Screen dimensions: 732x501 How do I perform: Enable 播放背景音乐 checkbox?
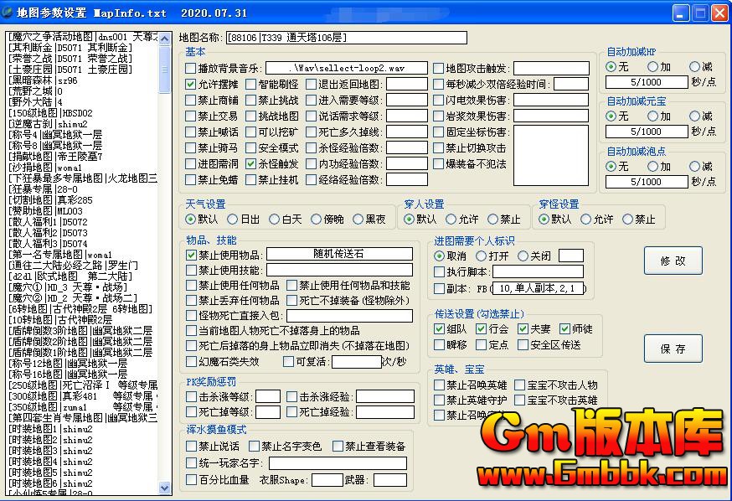[x=191, y=68]
